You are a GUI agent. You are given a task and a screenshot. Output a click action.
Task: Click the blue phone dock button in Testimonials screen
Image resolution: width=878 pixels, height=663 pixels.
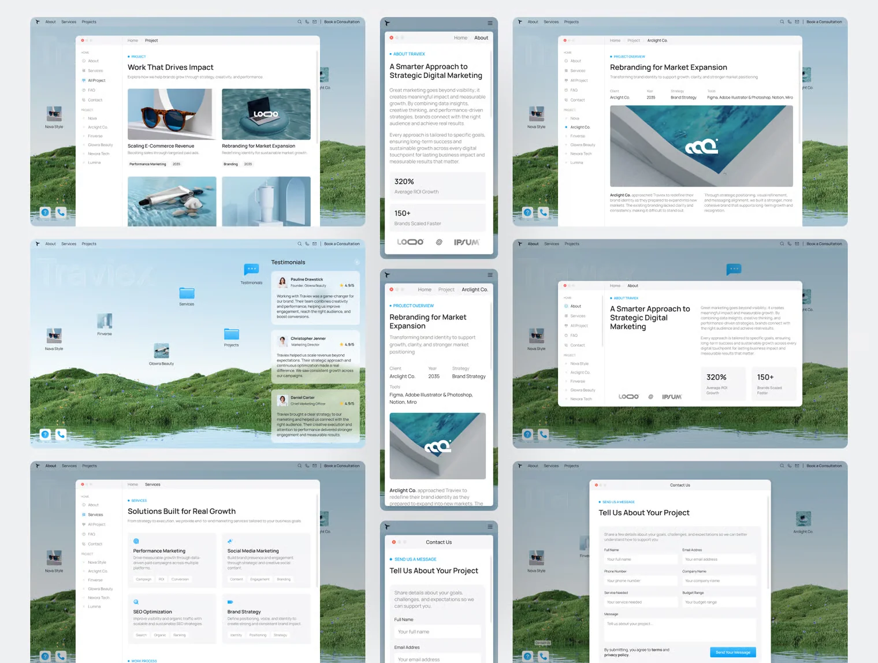(61, 434)
